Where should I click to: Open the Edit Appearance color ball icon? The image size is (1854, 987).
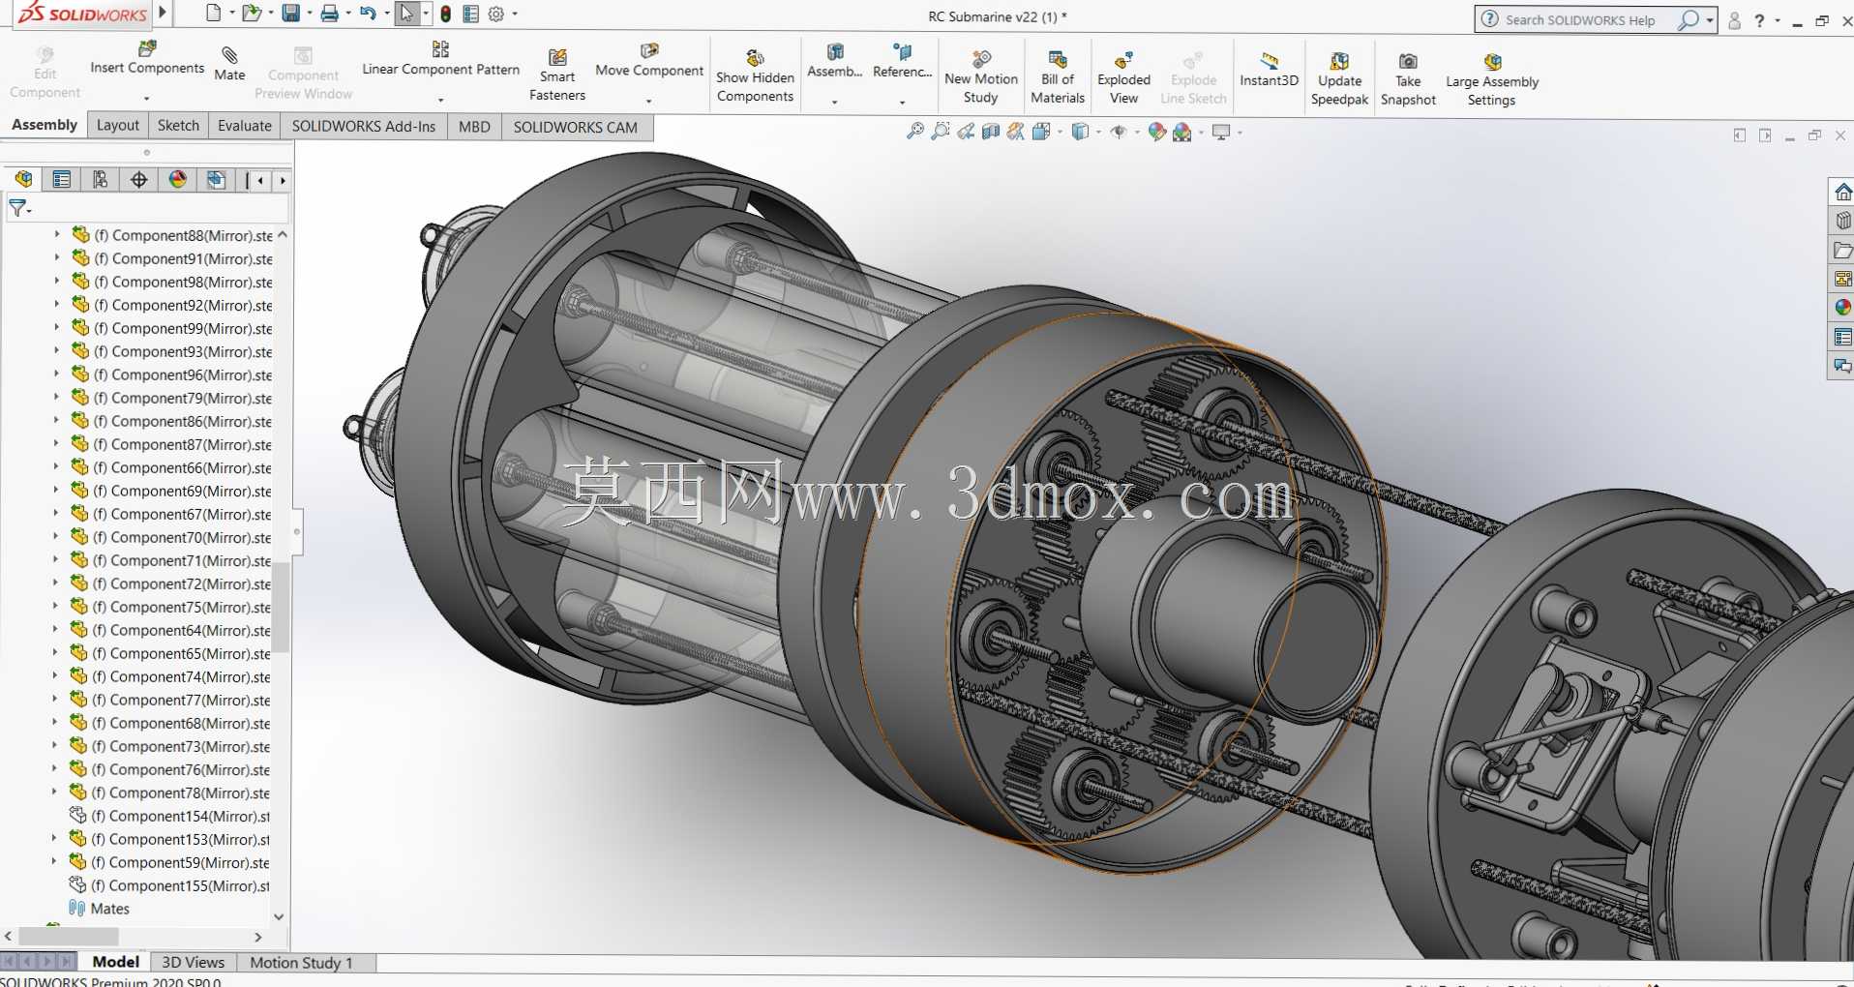click(x=1156, y=132)
